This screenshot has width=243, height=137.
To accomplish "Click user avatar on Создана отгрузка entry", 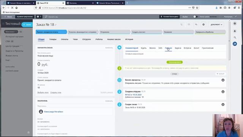I will pyautogui.click(x=223, y=92).
